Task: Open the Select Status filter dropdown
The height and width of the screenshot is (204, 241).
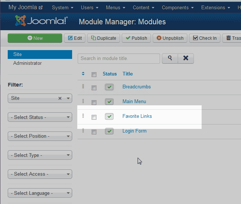Action: (40, 117)
